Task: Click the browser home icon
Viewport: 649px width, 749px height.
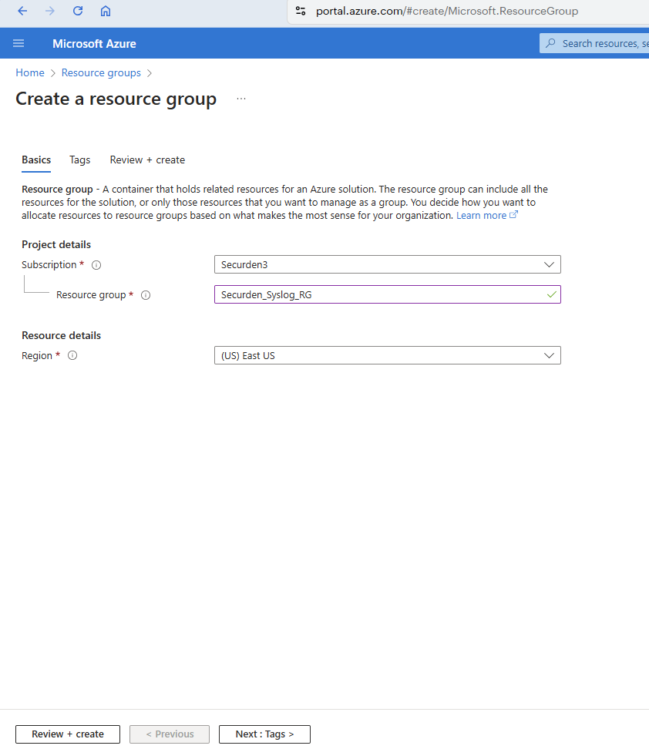Action: (x=106, y=11)
